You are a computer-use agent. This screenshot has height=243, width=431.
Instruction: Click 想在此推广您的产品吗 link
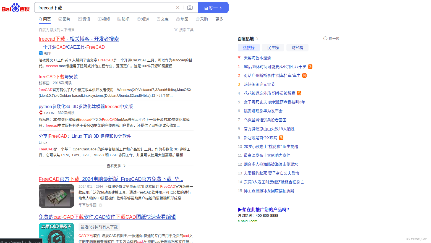[263, 210]
